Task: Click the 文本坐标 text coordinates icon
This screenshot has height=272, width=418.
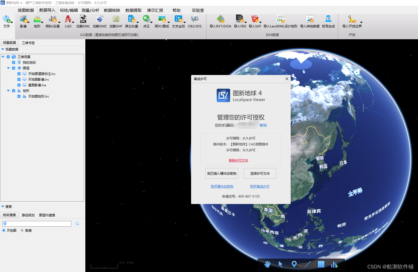Action: click(178, 19)
